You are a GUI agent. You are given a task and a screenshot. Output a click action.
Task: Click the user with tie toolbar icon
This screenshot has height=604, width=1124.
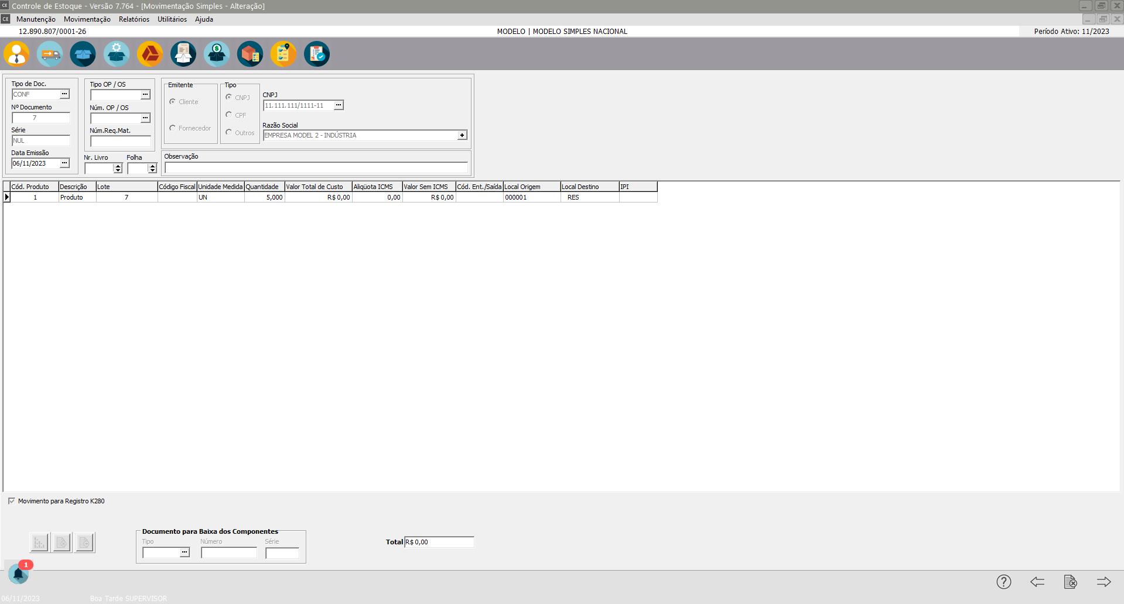pyautogui.click(x=16, y=54)
